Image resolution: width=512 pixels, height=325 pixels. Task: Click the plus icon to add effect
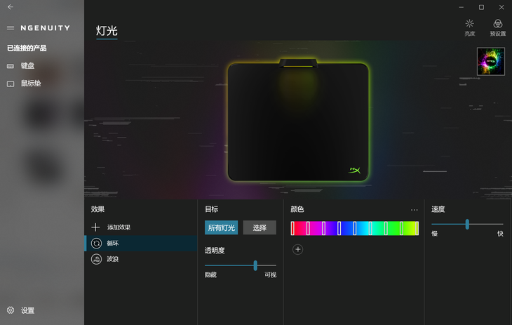(95, 227)
